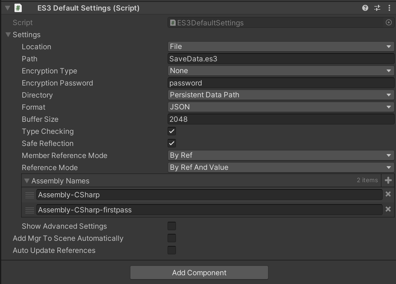Collapse the ES3 Default Settings component
Viewport: 396px width, 284px height.
(x=8, y=8)
